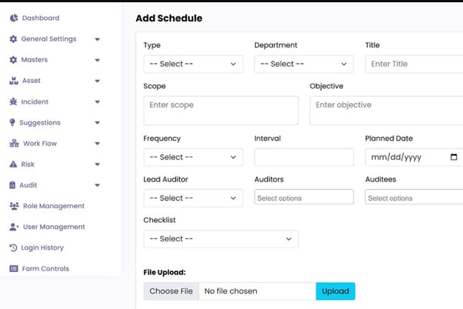The image size is (463, 309).
Task: Click the Login History clock icon
Action: (x=13, y=247)
